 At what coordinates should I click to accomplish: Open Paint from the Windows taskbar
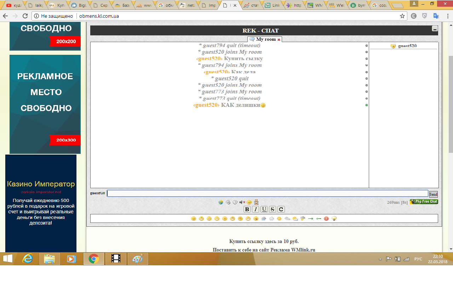click(138, 259)
